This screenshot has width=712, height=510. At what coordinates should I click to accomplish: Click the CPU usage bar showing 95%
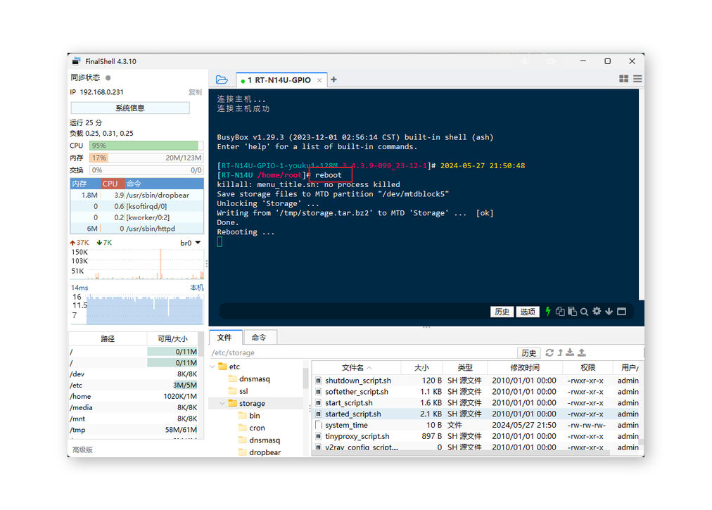coord(146,146)
